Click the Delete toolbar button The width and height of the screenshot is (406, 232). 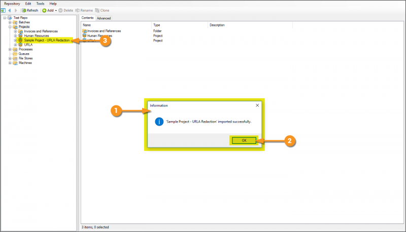[x=66, y=10]
